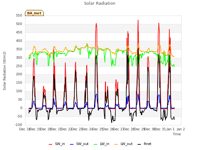200x150 pixels.
Task: Click the -100 y-axis tick label
Action: point(18,125)
